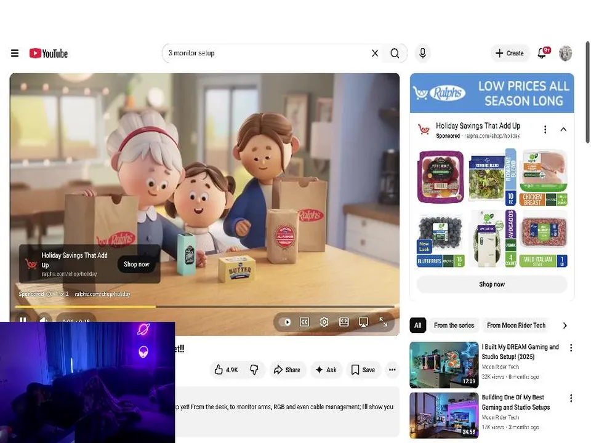Click Moon Rider Tech under the 17:09 video
The width and height of the screenshot is (591, 443).
pyautogui.click(x=500, y=367)
